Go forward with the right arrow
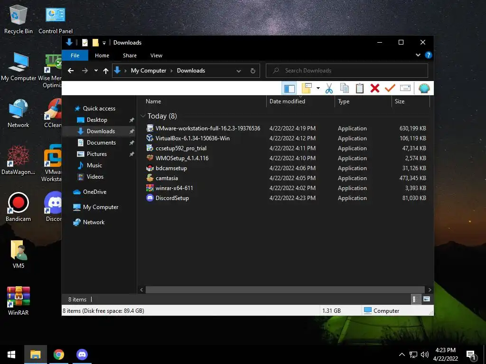Screen dimensions: 486x364 click(x=84, y=71)
